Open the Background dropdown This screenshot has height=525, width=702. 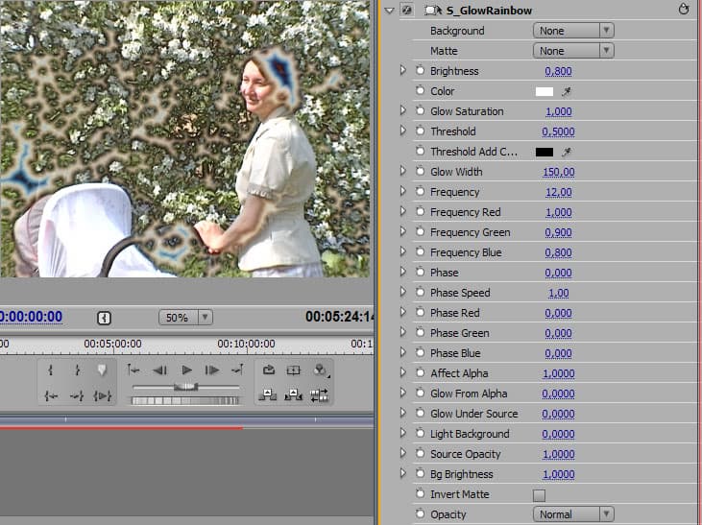coord(572,31)
